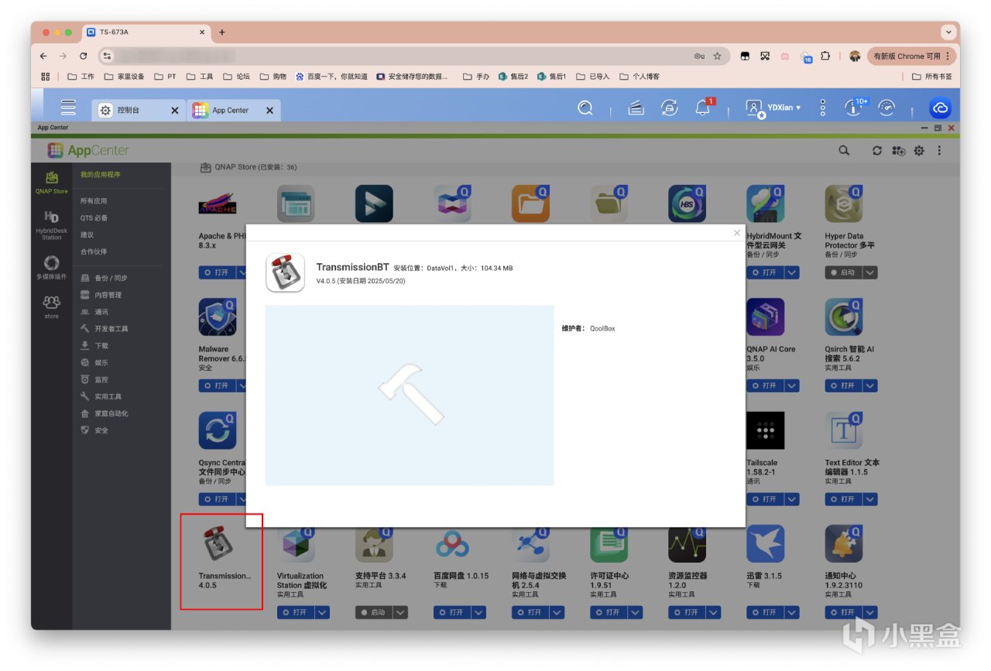Open the 多媒体插件 sidebar section
This screenshot has height=671, width=991.
[51, 268]
